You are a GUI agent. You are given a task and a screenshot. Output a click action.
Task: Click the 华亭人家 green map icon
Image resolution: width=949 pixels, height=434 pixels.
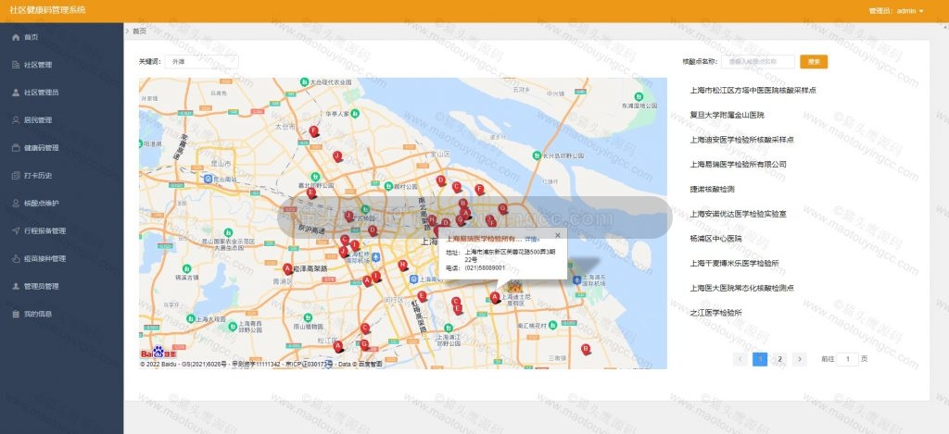[355, 113]
